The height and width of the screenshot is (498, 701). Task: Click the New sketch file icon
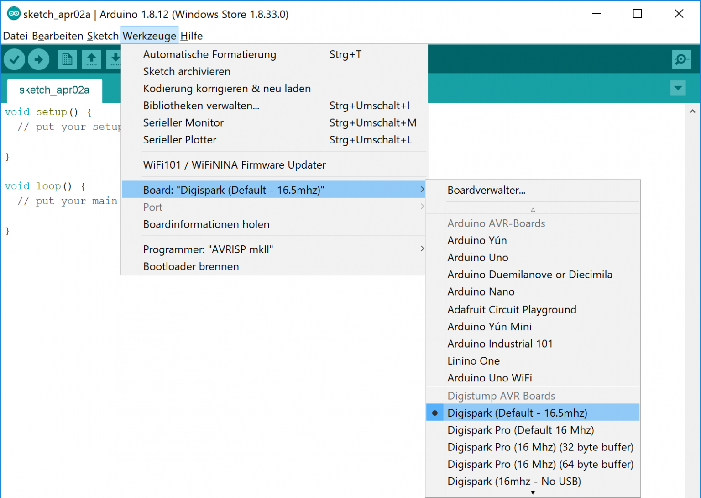(67, 59)
